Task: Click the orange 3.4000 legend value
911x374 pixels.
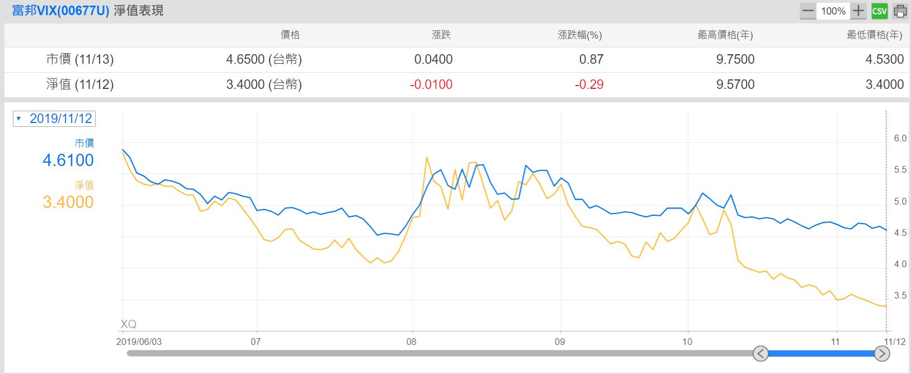Action: tap(68, 202)
